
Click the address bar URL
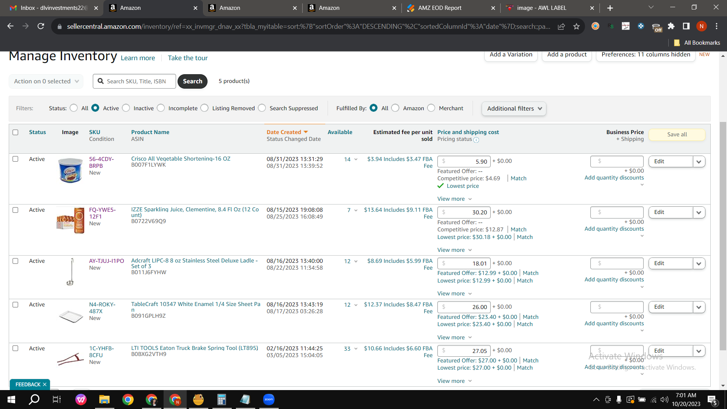click(x=309, y=27)
